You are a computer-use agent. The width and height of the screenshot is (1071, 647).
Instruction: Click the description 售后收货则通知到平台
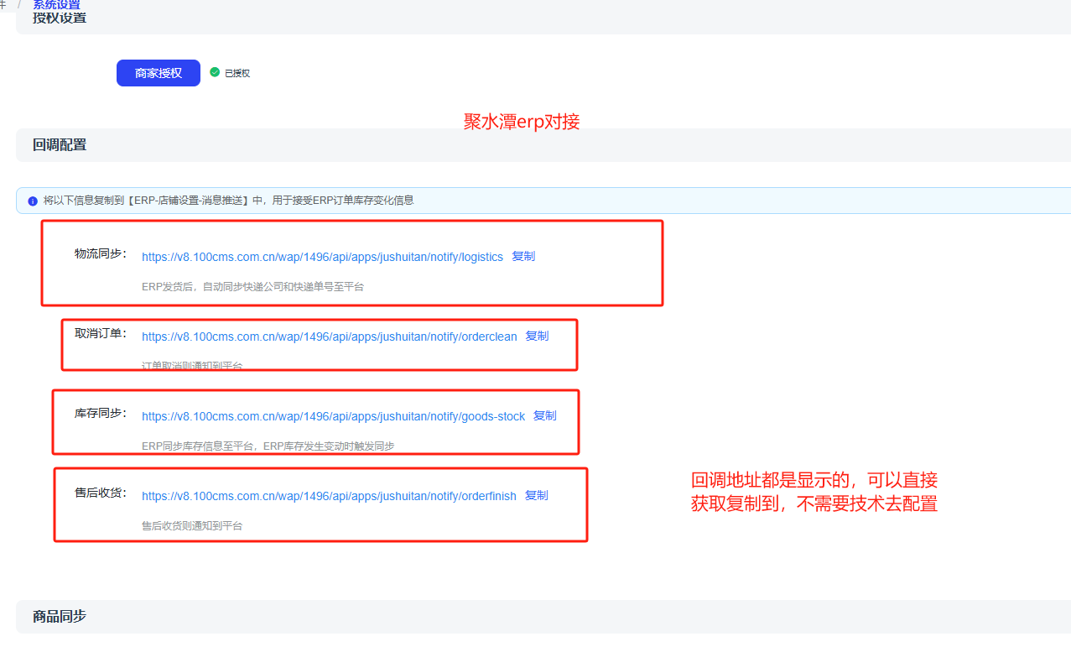pyautogui.click(x=192, y=526)
